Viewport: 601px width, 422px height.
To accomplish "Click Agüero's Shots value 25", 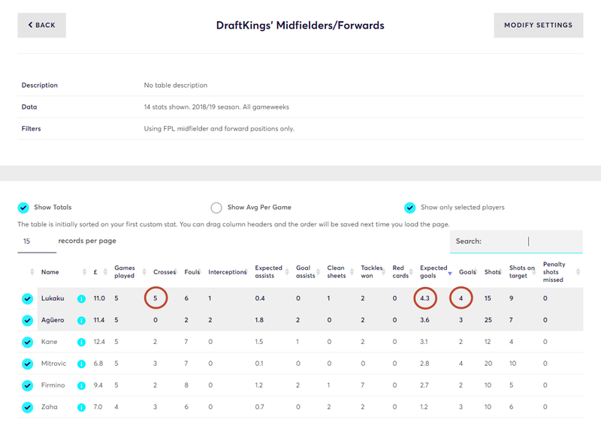I will click(488, 320).
